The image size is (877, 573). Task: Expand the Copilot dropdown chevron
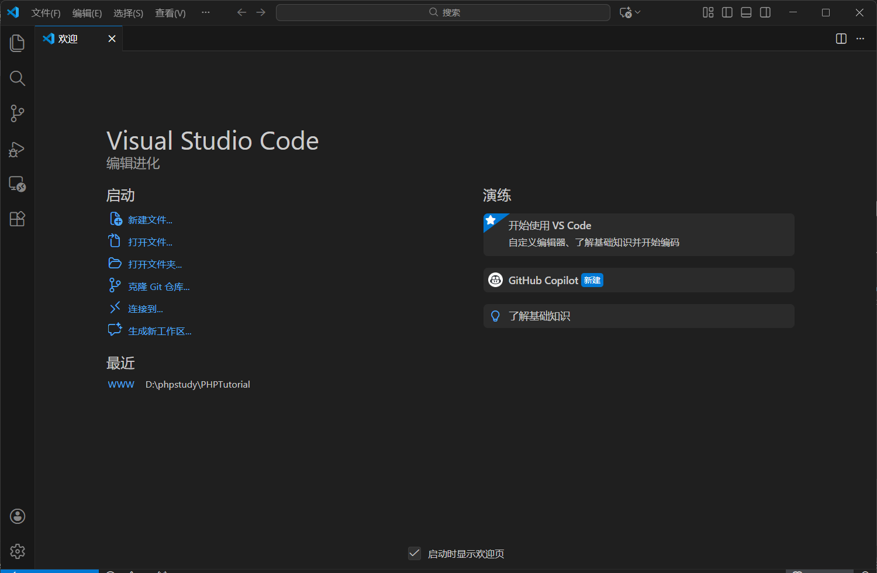click(x=637, y=12)
